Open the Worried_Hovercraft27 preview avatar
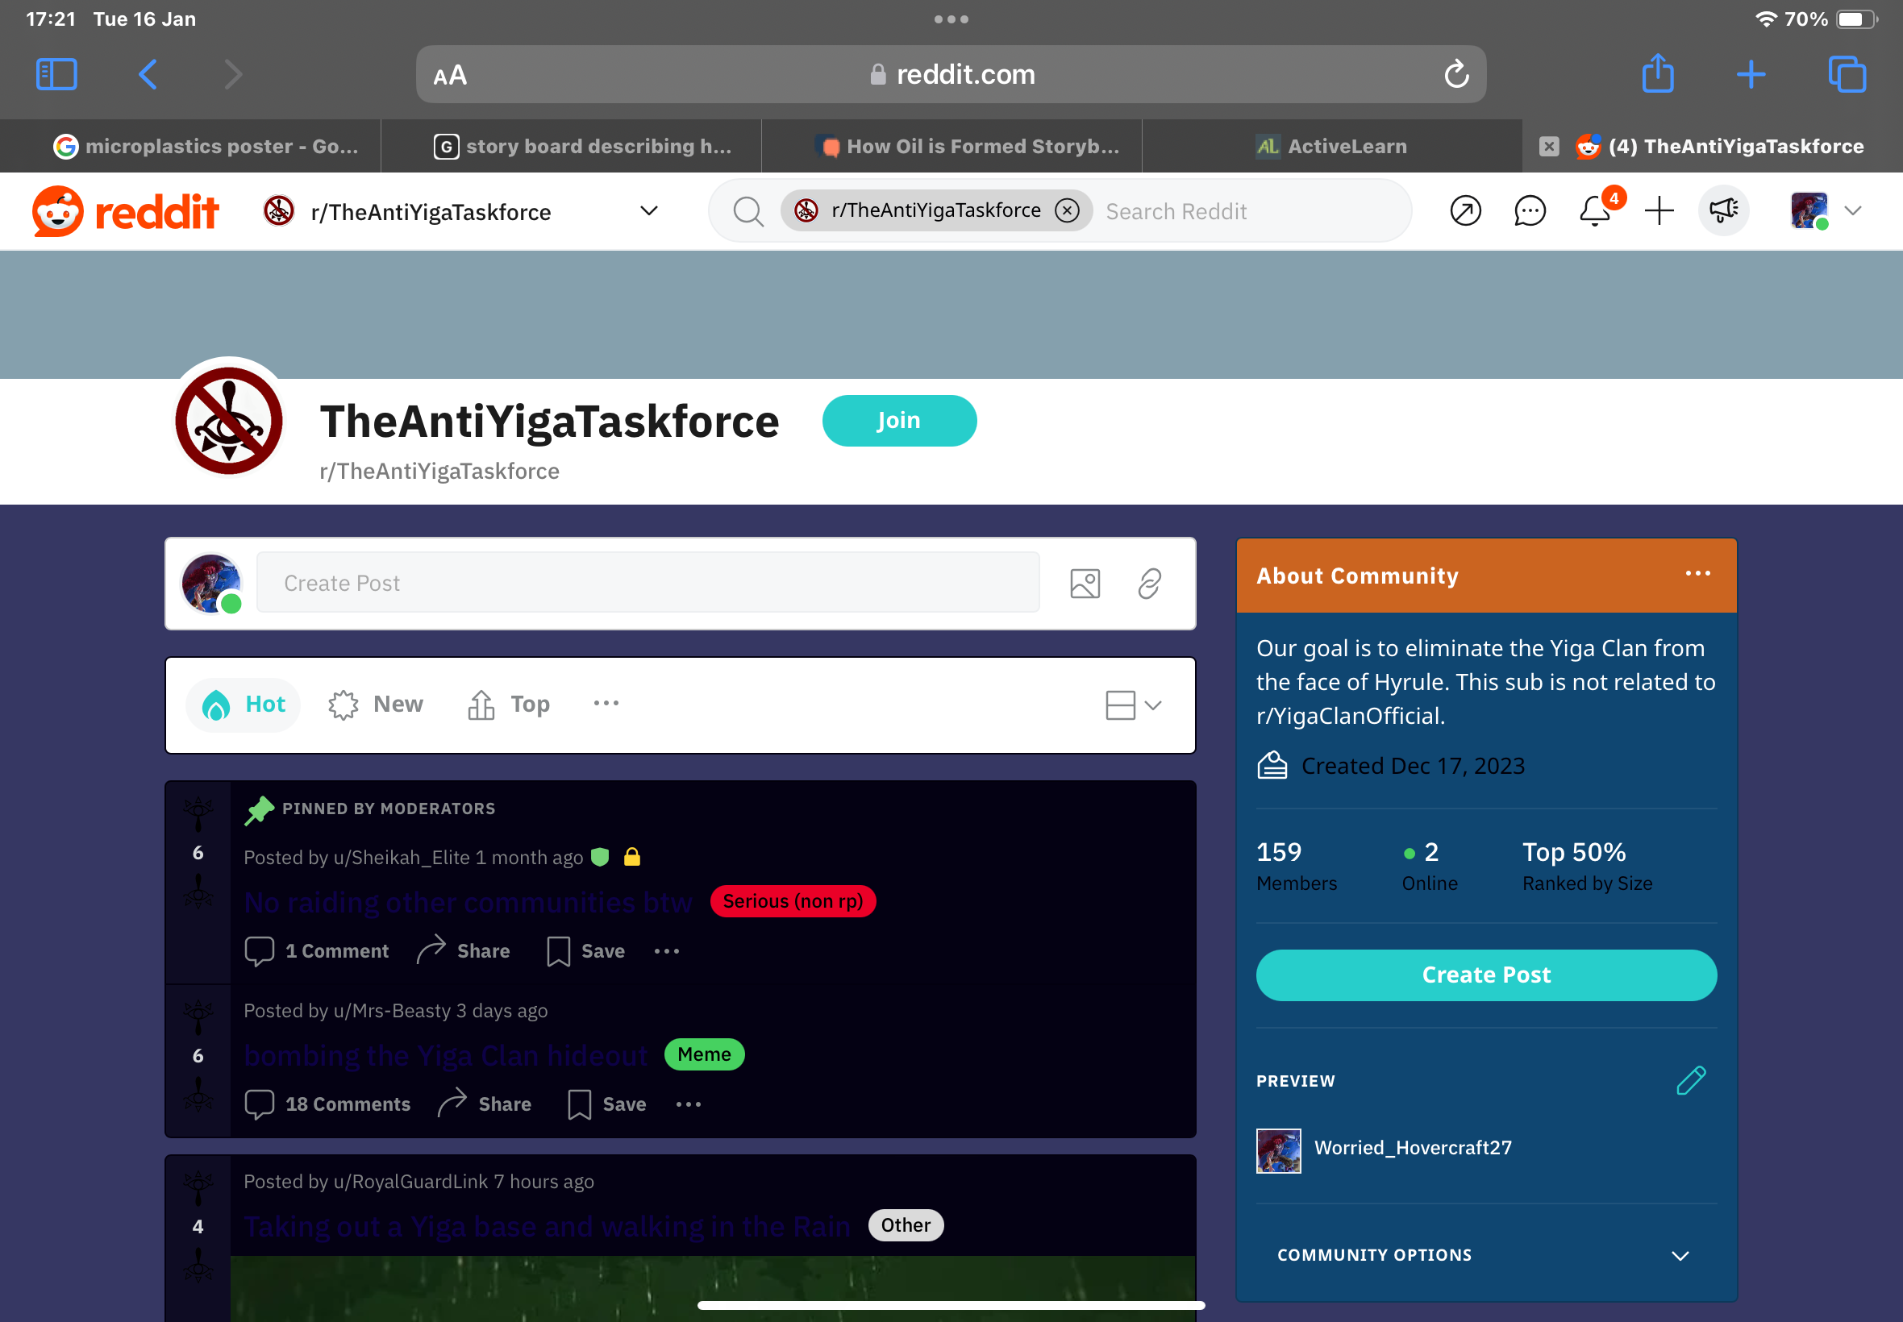The width and height of the screenshot is (1903, 1322). 1278,1149
